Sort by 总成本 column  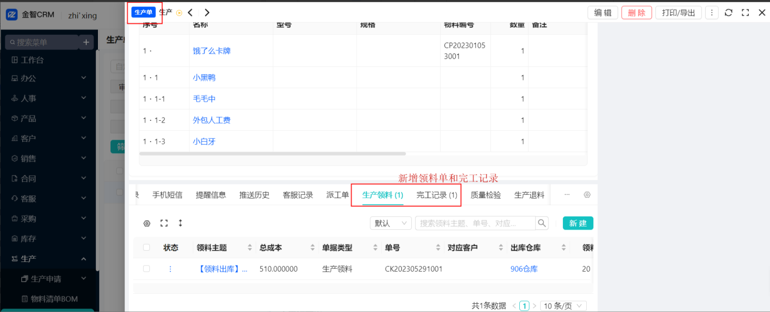313,247
